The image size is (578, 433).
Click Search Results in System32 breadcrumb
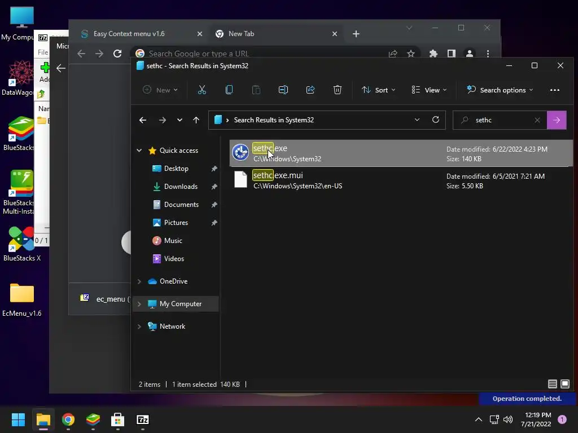coord(274,120)
